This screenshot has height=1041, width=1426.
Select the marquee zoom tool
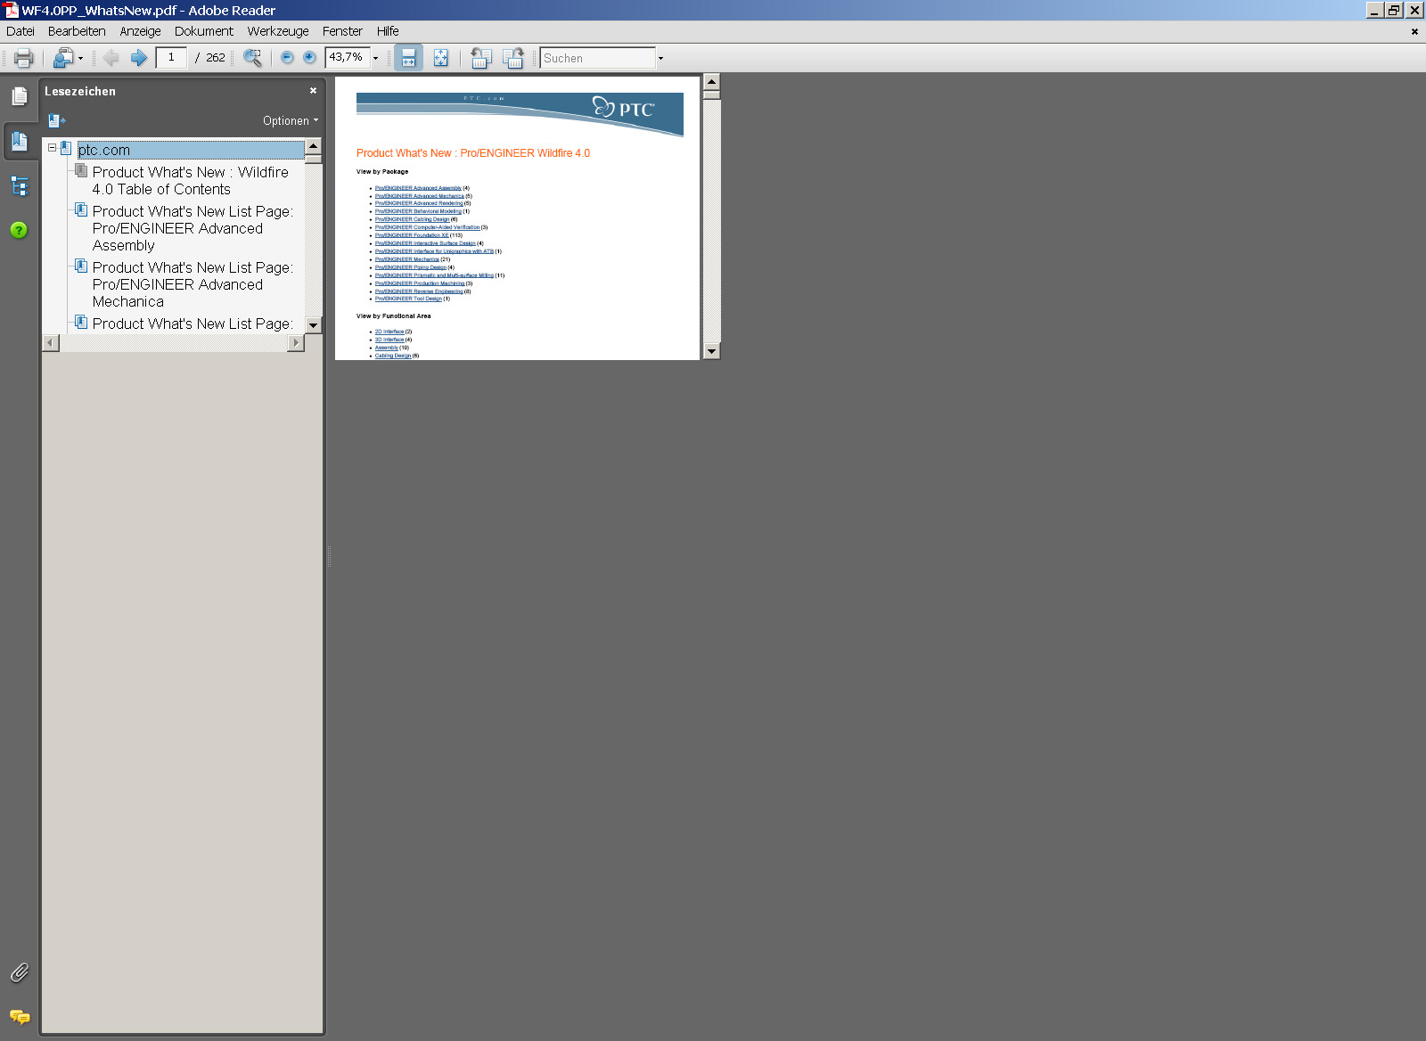coord(253,58)
